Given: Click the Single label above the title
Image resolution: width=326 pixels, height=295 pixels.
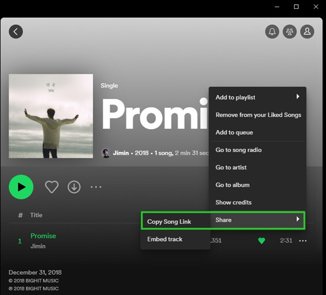Looking at the screenshot, I should coord(109,85).
